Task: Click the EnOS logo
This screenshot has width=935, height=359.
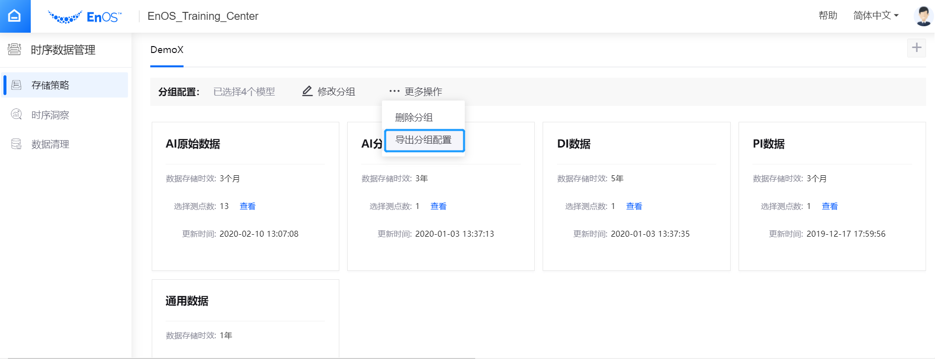Action: point(85,17)
